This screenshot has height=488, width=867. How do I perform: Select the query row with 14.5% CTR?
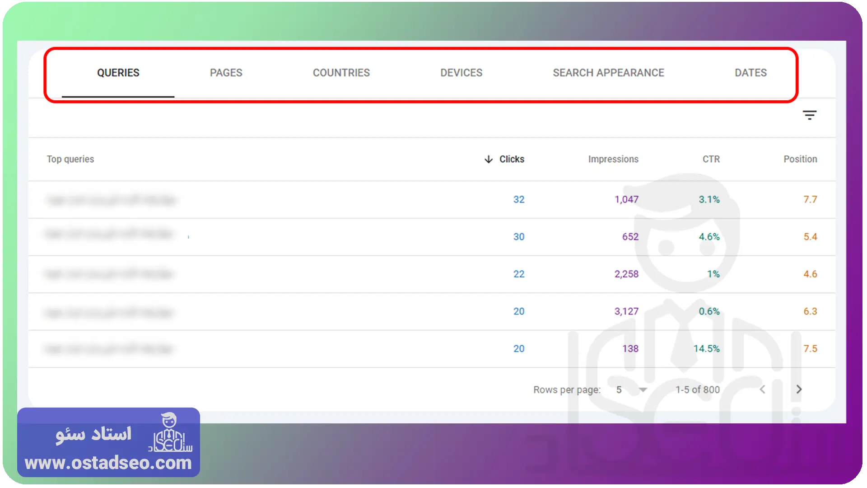[432, 349]
